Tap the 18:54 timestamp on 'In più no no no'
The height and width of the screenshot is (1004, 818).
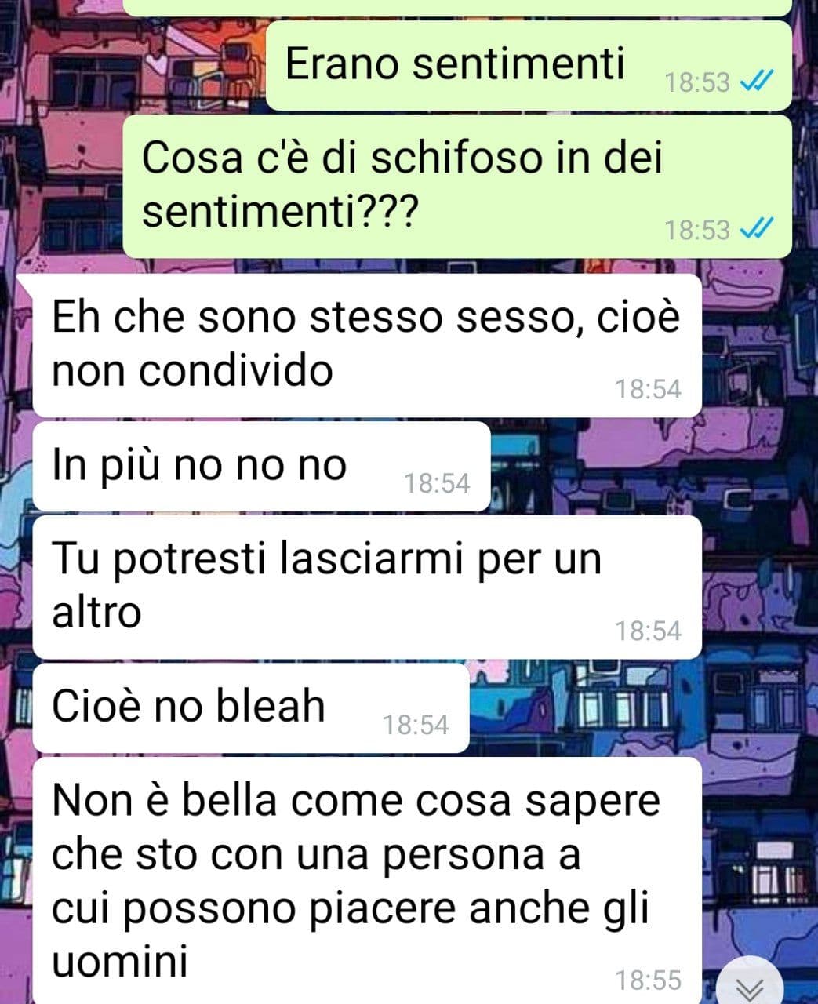click(x=437, y=483)
